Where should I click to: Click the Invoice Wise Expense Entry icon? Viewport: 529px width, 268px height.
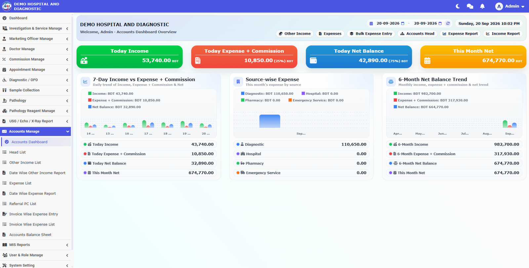point(4,214)
